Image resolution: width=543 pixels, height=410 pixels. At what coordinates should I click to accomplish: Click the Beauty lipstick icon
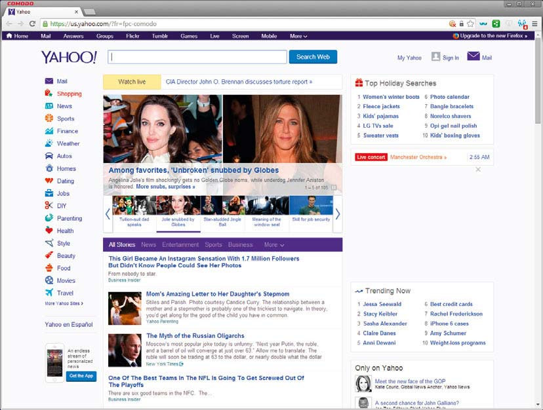click(49, 255)
